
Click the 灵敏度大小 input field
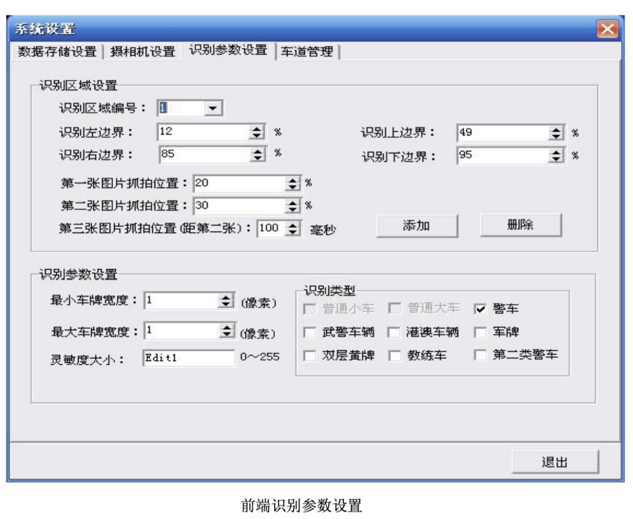[189, 358]
